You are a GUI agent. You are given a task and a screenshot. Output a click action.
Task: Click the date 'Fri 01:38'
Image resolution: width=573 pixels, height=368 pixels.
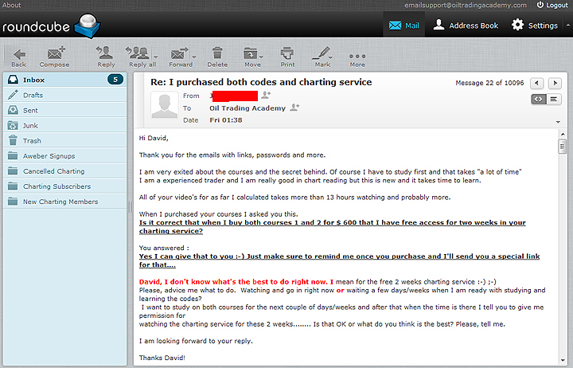[226, 120]
